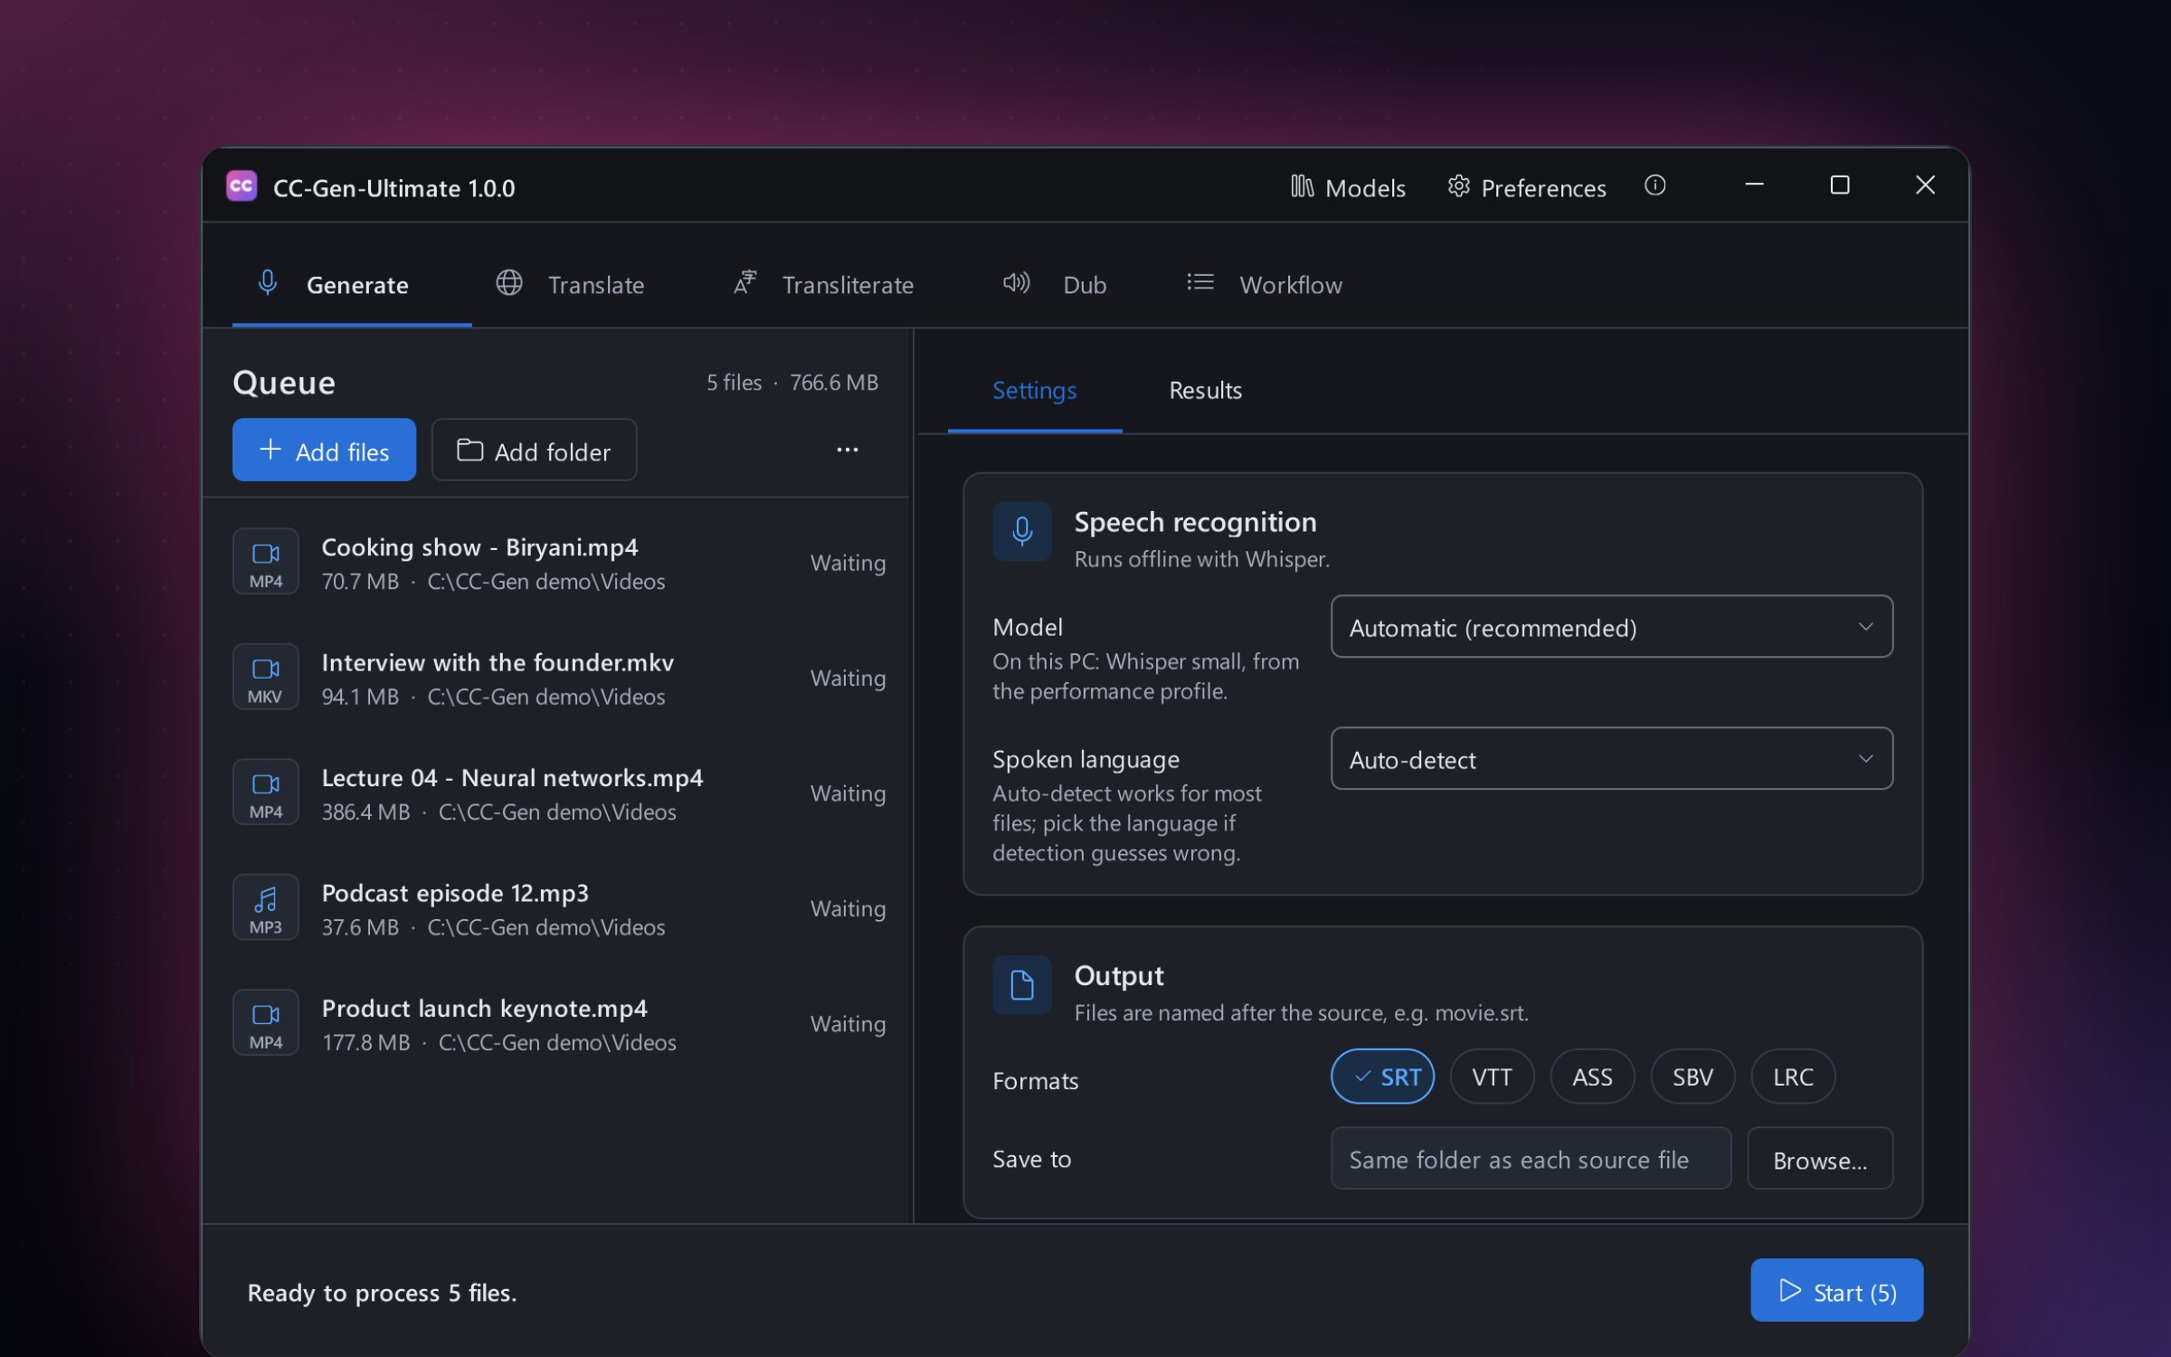Click the CC app logo icon
This screenshot has width=2171, height=1357.
[x=242, y=186]
